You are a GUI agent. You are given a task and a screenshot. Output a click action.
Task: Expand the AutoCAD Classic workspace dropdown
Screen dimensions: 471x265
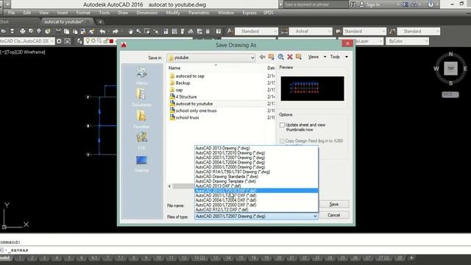(52, 41)
